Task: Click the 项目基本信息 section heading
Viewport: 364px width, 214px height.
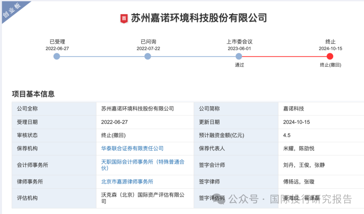Action: coord(33,94)
